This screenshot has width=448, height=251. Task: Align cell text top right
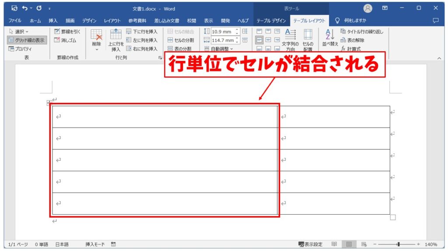[x=277, y=31]
